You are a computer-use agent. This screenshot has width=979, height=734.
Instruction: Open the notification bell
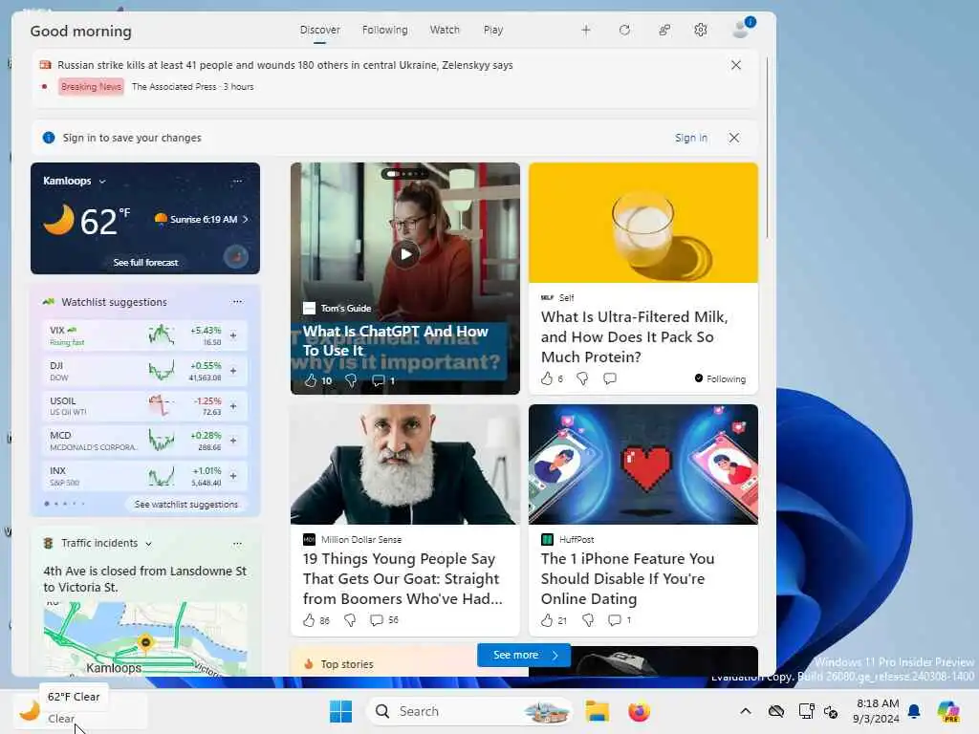click(914, 711)
